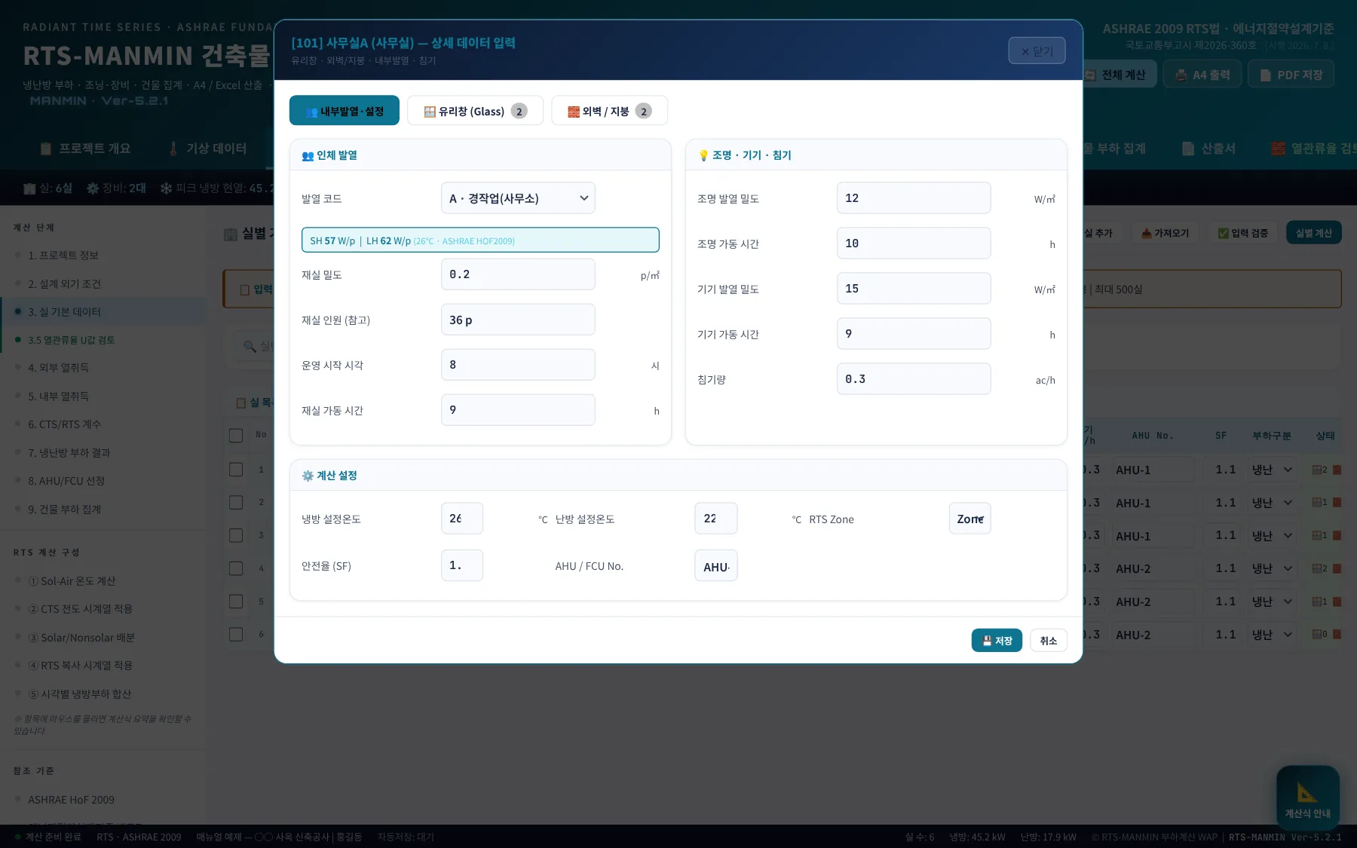This screenshot has height=848, width=1357.
Task: Click the thermometer icon beside 기상 데이터
Action: (173, 148)
